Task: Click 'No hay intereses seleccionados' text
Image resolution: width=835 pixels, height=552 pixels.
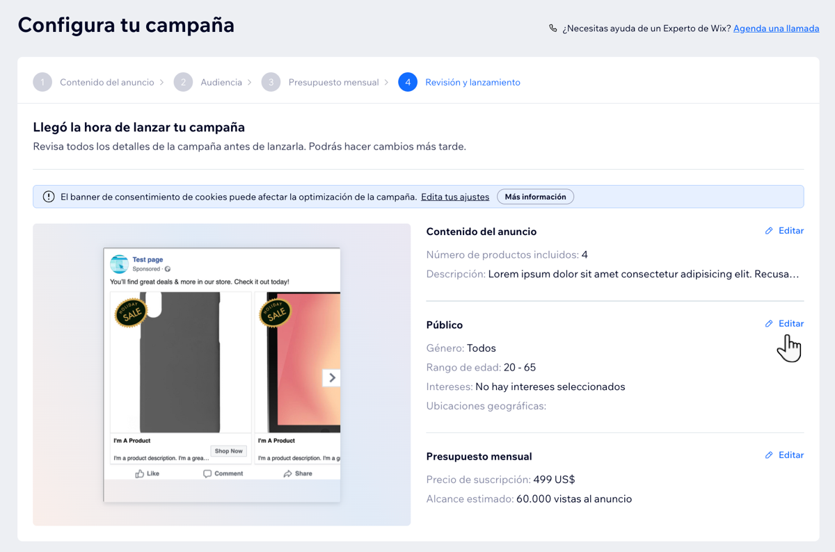Action: click(x=550, y=387)
